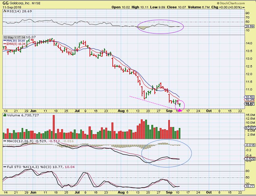Click the Jun label on price axis

click(33, 111)
